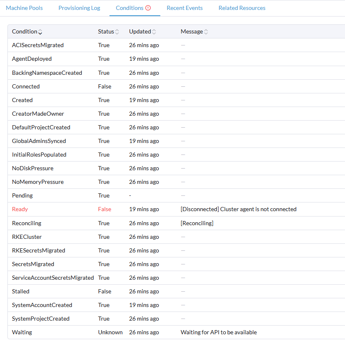Click the Condition column header label
This screenshot has width=345, height=345.
point(24,32)
